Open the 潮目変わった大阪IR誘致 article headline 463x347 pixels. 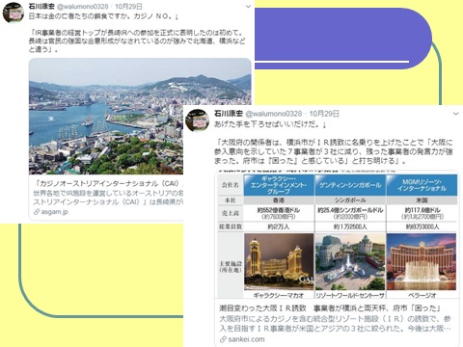[330, 308]
